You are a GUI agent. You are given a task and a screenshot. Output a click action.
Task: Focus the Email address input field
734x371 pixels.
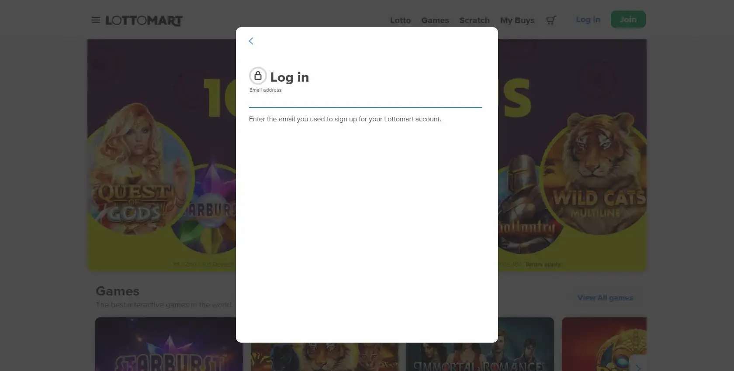pyautogui.click(x=365, y=101)
